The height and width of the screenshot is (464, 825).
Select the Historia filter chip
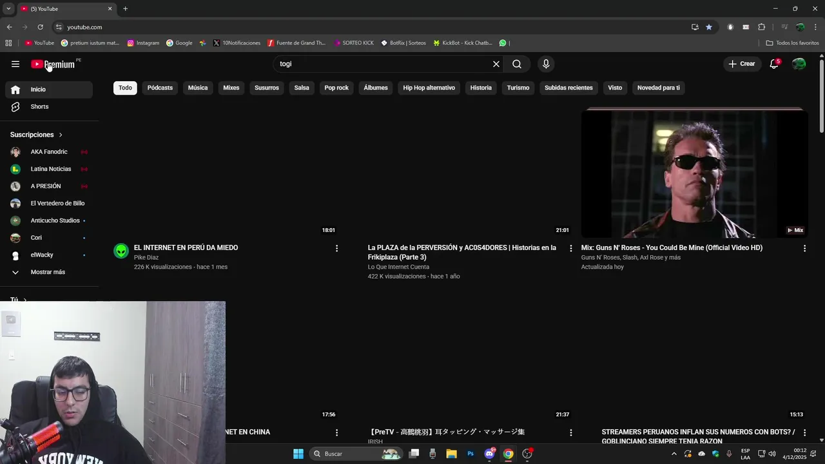click(x=481, y=88)
